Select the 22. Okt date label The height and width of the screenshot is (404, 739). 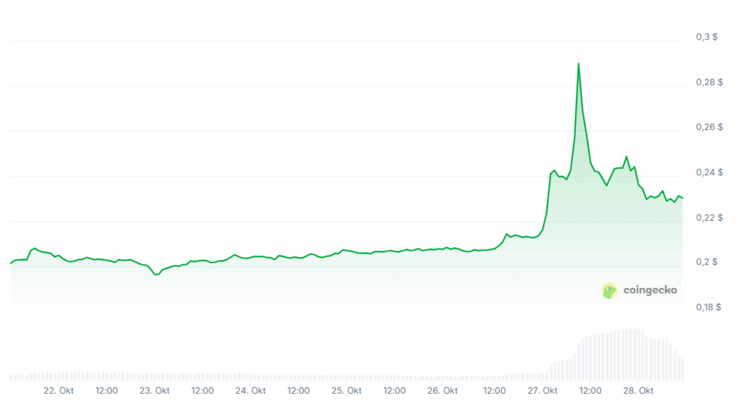point(58,390)
